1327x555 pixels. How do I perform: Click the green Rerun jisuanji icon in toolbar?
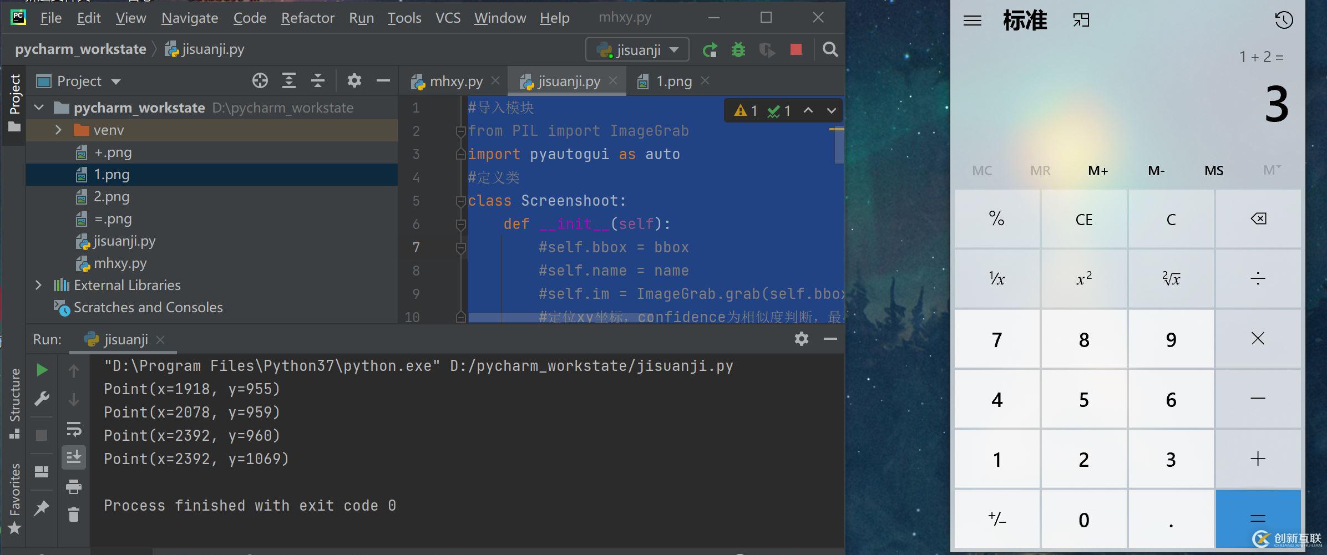pos(710,50)
